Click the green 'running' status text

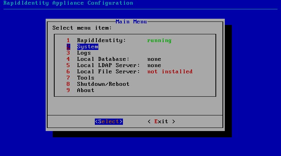tap(159, 41)
